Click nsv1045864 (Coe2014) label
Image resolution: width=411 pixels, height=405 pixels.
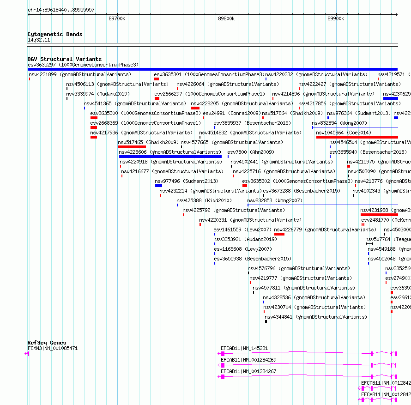pyautogui.click(x=344, y=133)
